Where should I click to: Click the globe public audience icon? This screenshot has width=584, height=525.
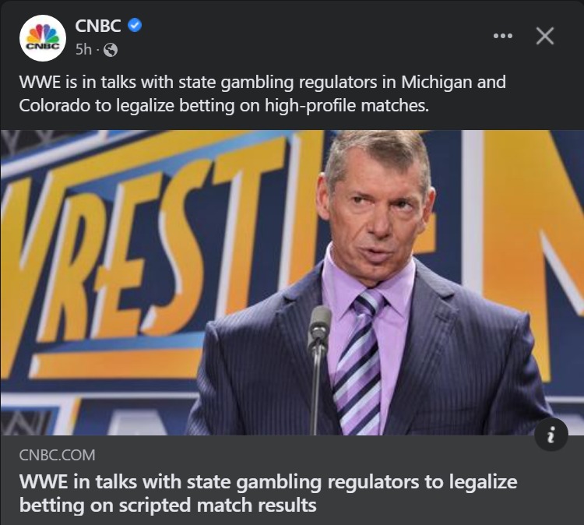[x=111, y=50]
